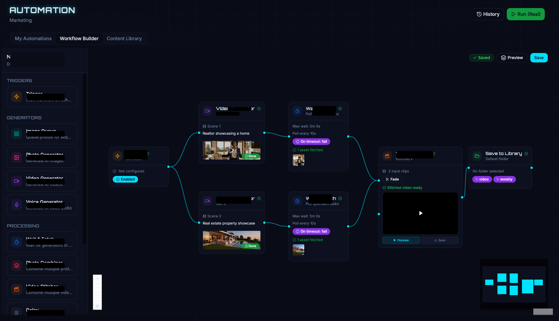This screenshot has height=321, width=559.
Task: Click Preview button under stitched video
Action: (401, 240)
